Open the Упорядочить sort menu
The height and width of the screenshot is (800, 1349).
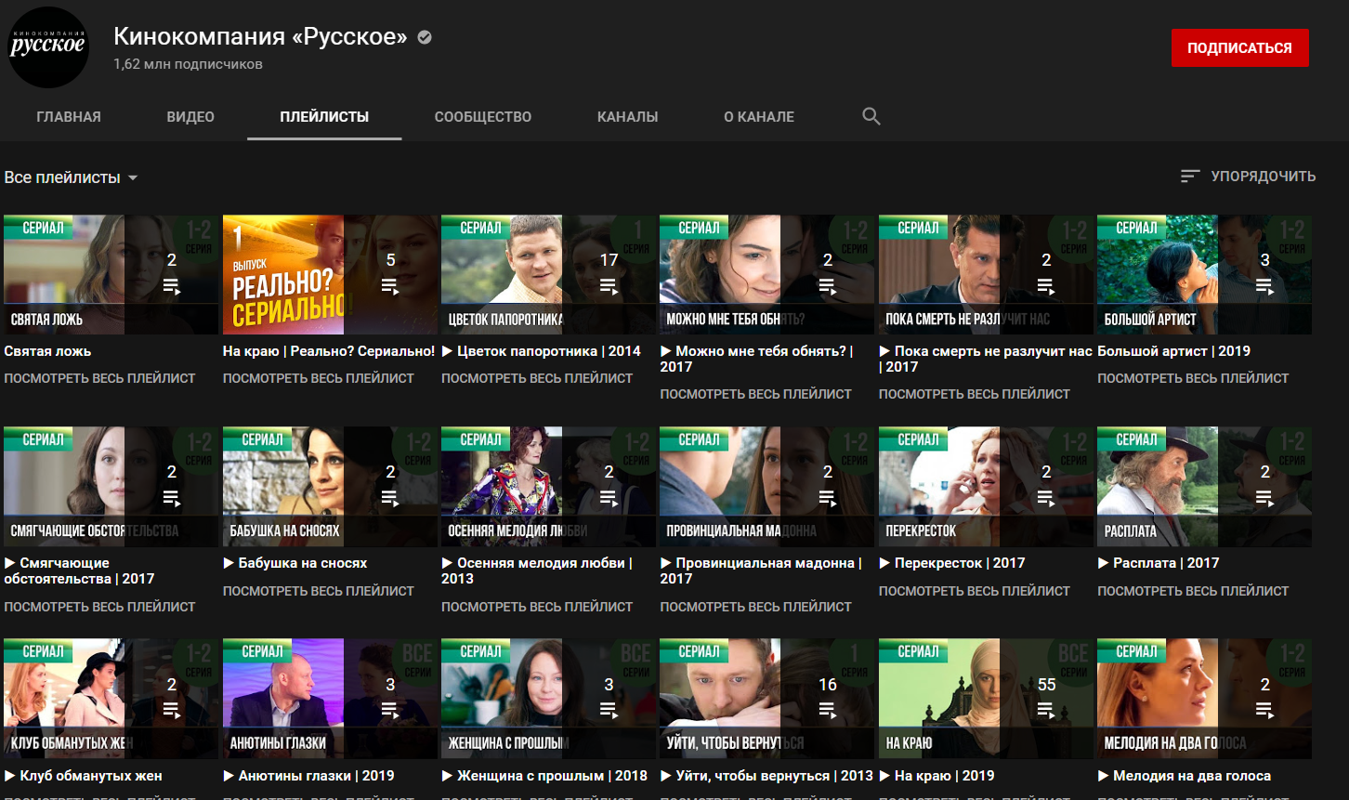[1262, 177]
